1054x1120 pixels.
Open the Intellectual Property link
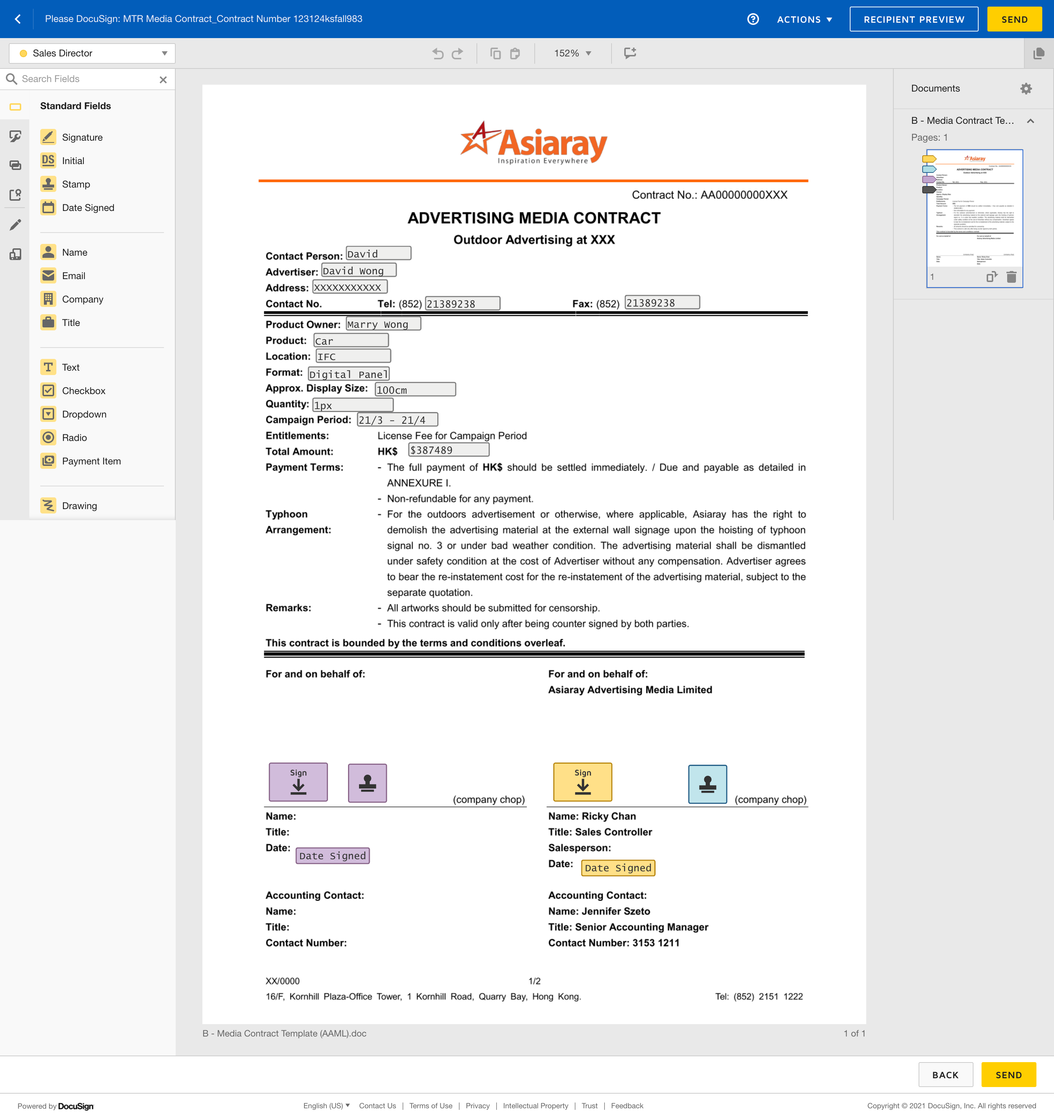pyautogui.click(x=535, y=1105)
